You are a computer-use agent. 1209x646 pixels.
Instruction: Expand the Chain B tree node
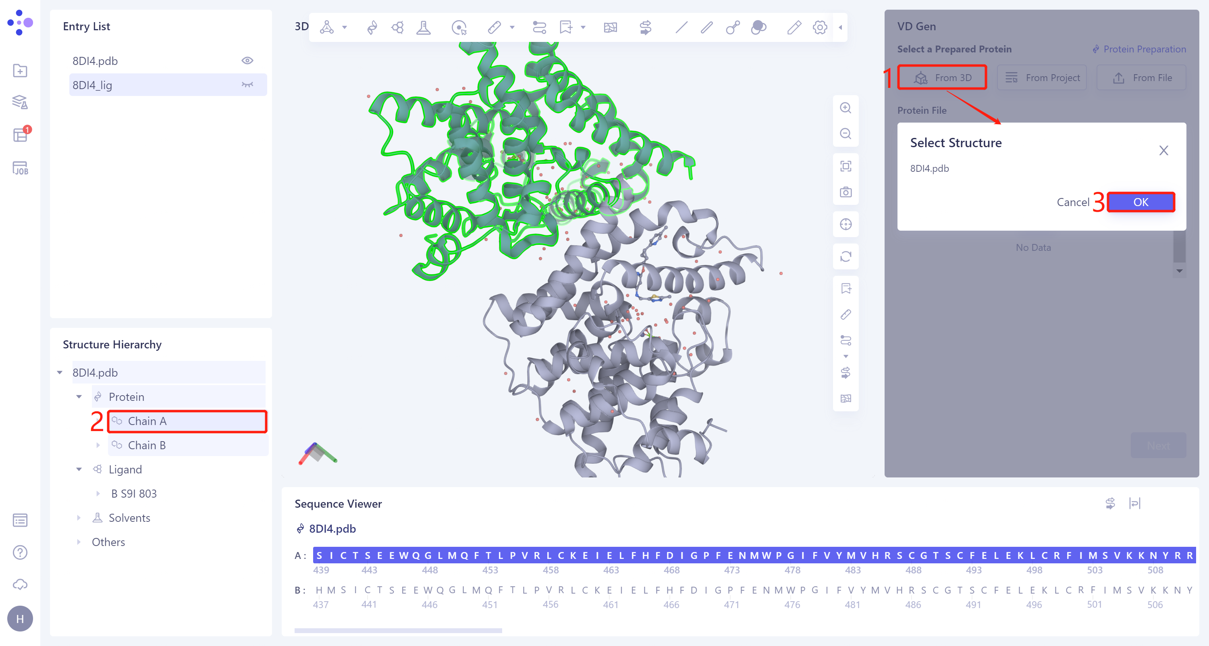pos(98,445)
